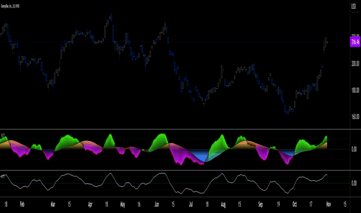Click the 16 date label after May
361x213 pixels.
tap(139, 204)
